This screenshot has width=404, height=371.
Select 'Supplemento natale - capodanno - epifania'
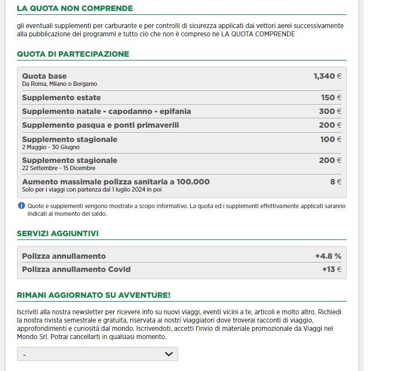[x=107, y=111]
